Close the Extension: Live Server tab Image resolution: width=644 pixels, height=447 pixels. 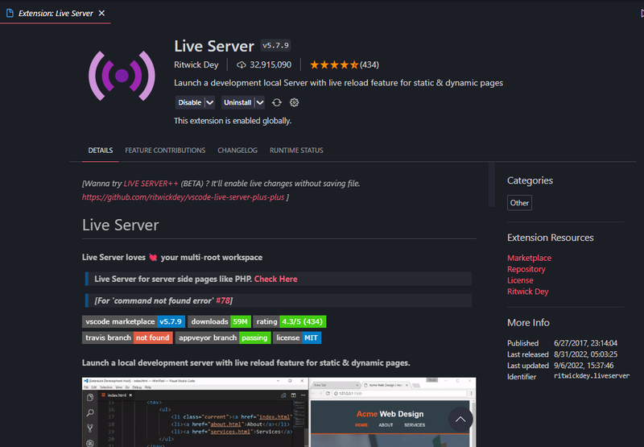pyautogui.click(x=102, y=13)
